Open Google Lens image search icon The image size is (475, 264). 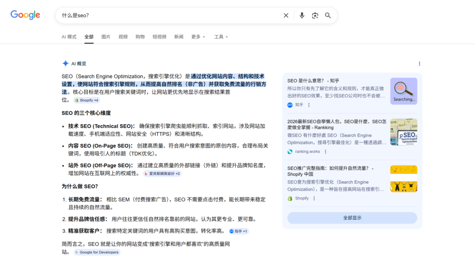click(315, 15)
